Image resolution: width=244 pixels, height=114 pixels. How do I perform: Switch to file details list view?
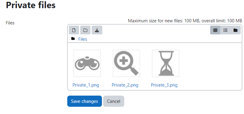point(225,30)
